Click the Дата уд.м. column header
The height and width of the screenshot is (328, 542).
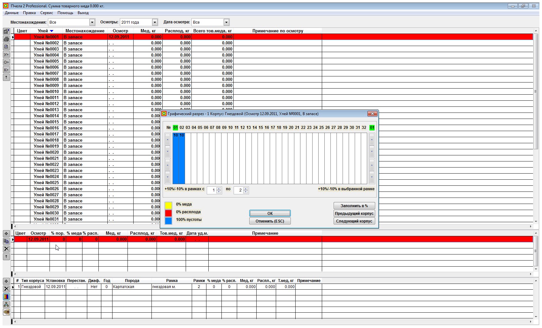click(197, 233)
